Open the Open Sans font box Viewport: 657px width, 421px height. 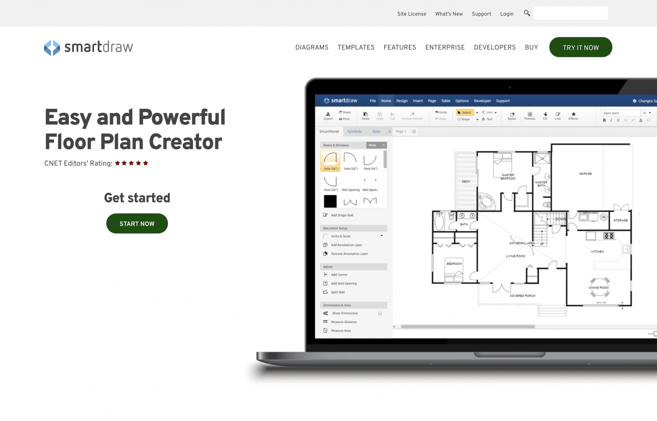(620, 113)
